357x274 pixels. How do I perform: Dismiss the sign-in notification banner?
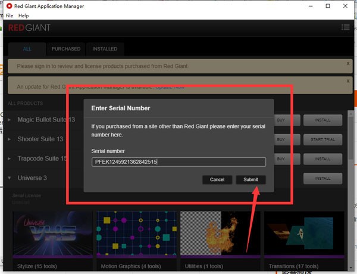tap(348, 63)
